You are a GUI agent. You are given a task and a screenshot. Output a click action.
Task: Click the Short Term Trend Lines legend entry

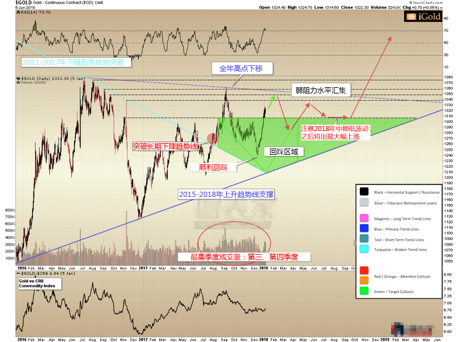[399, 240]
